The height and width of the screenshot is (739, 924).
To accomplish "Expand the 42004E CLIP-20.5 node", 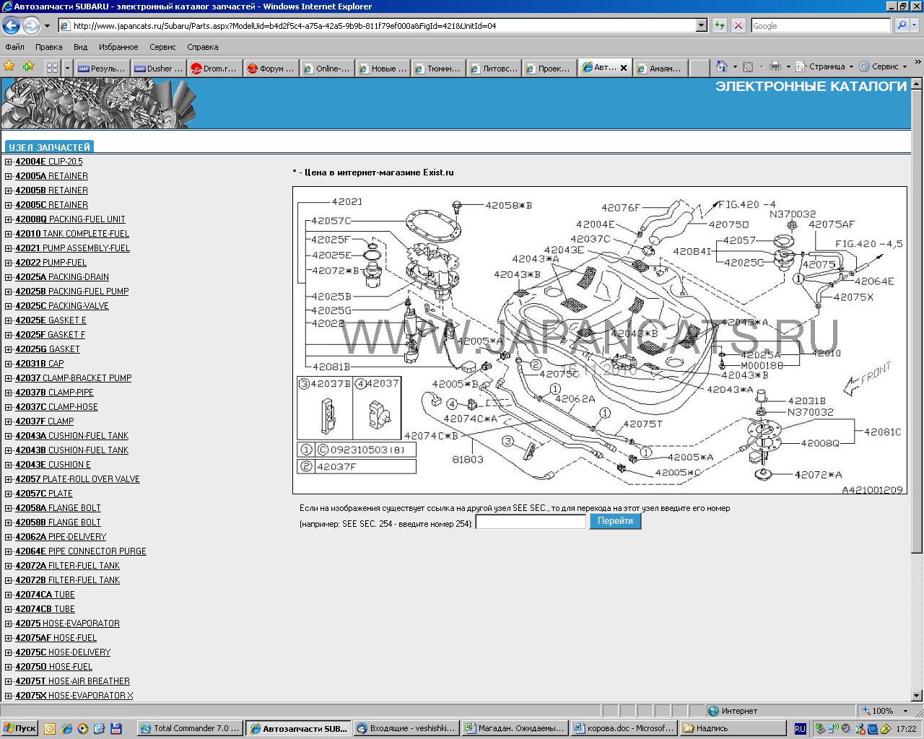I will pyautogui.click(x=8, y=162).
